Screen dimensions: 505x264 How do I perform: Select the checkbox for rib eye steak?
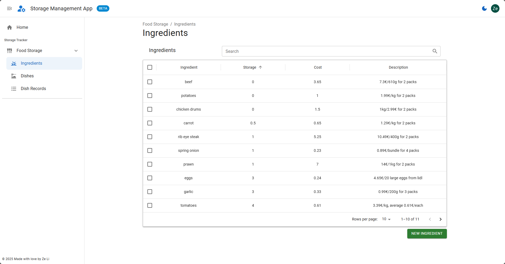click(x=150, y=137)
